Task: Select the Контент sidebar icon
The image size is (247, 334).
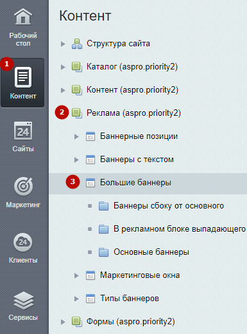Action: click(23, 77)
